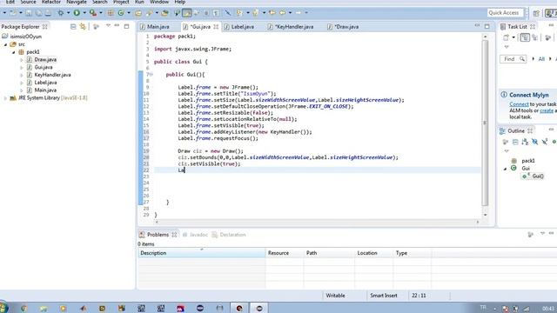Click Focus on Workweek icon in Task List
Image resolution: width=557 pixels, height=313 pixels.
pyautogui.click(x=547, y=37)
